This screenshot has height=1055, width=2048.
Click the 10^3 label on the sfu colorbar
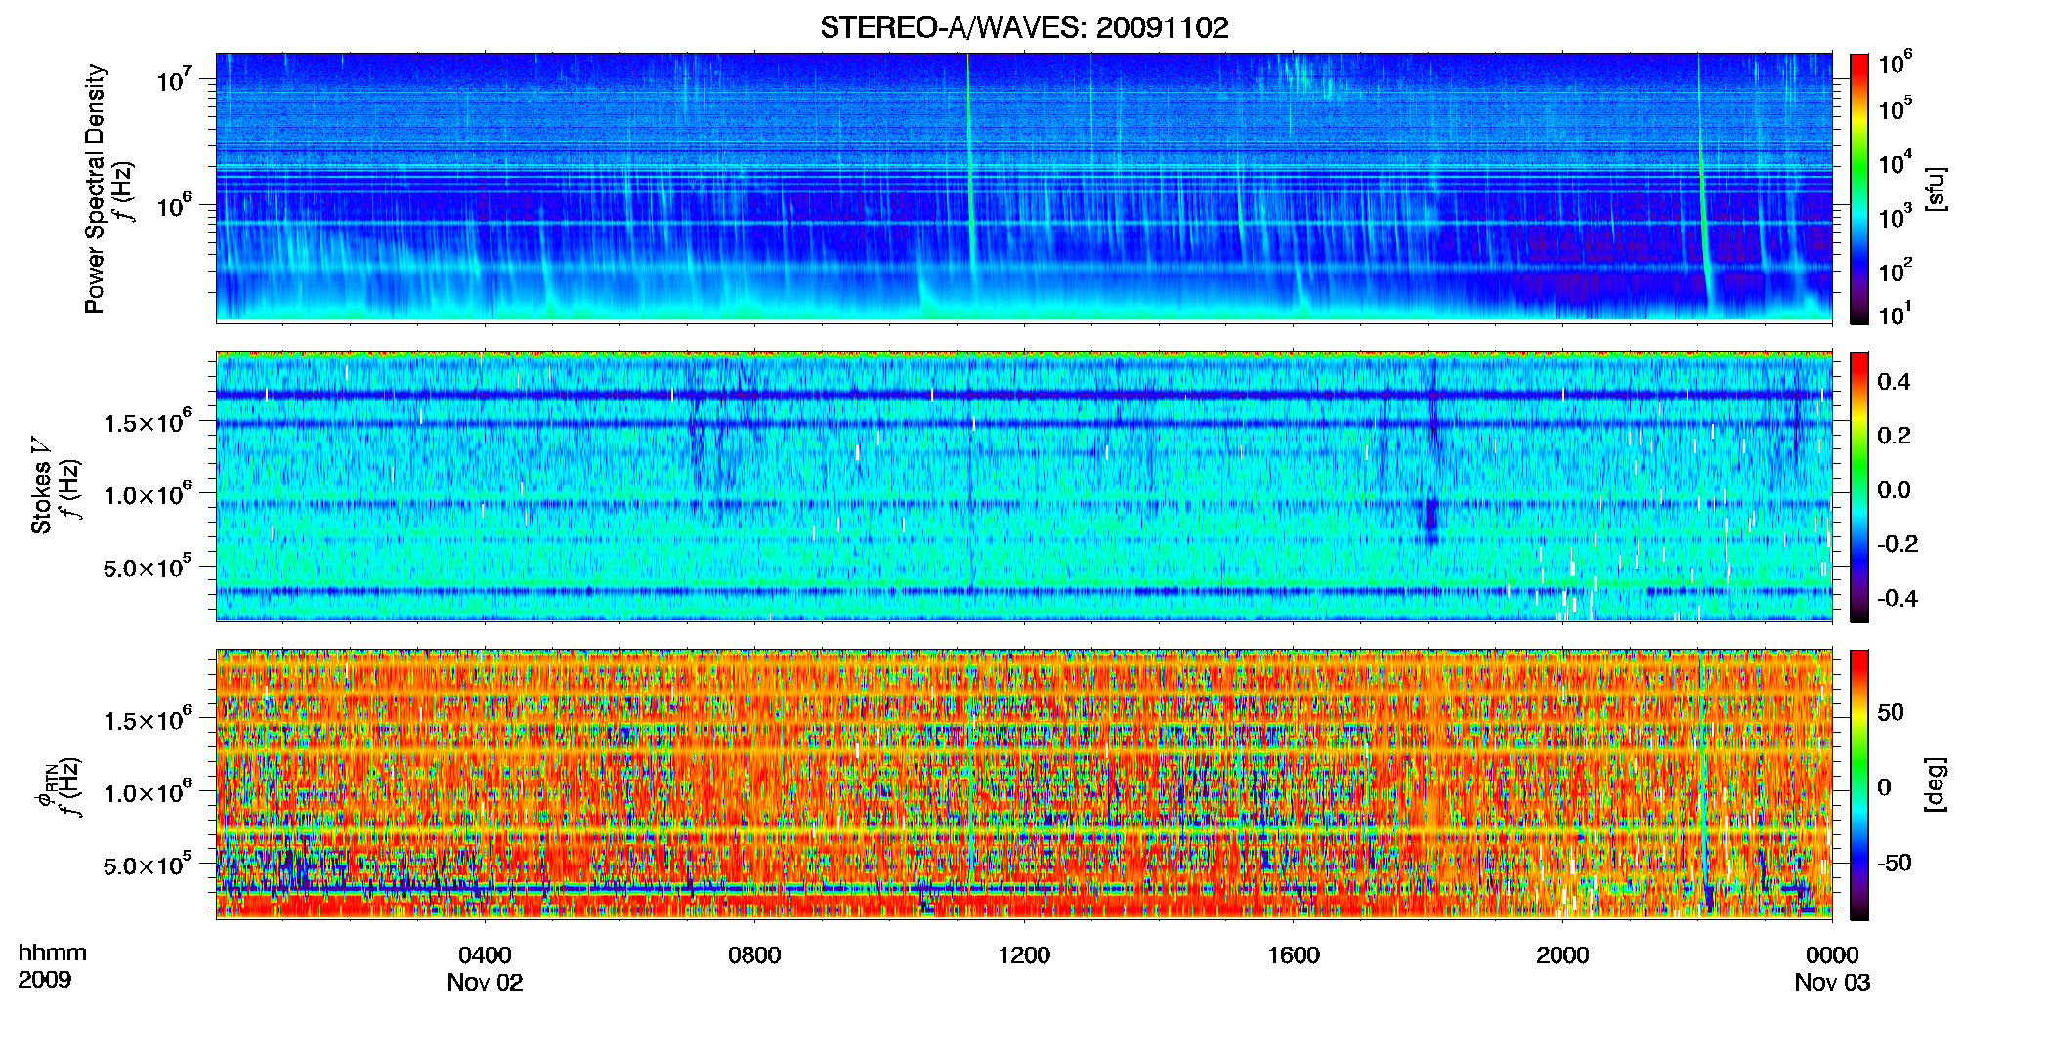click(x=1896, y=215)
